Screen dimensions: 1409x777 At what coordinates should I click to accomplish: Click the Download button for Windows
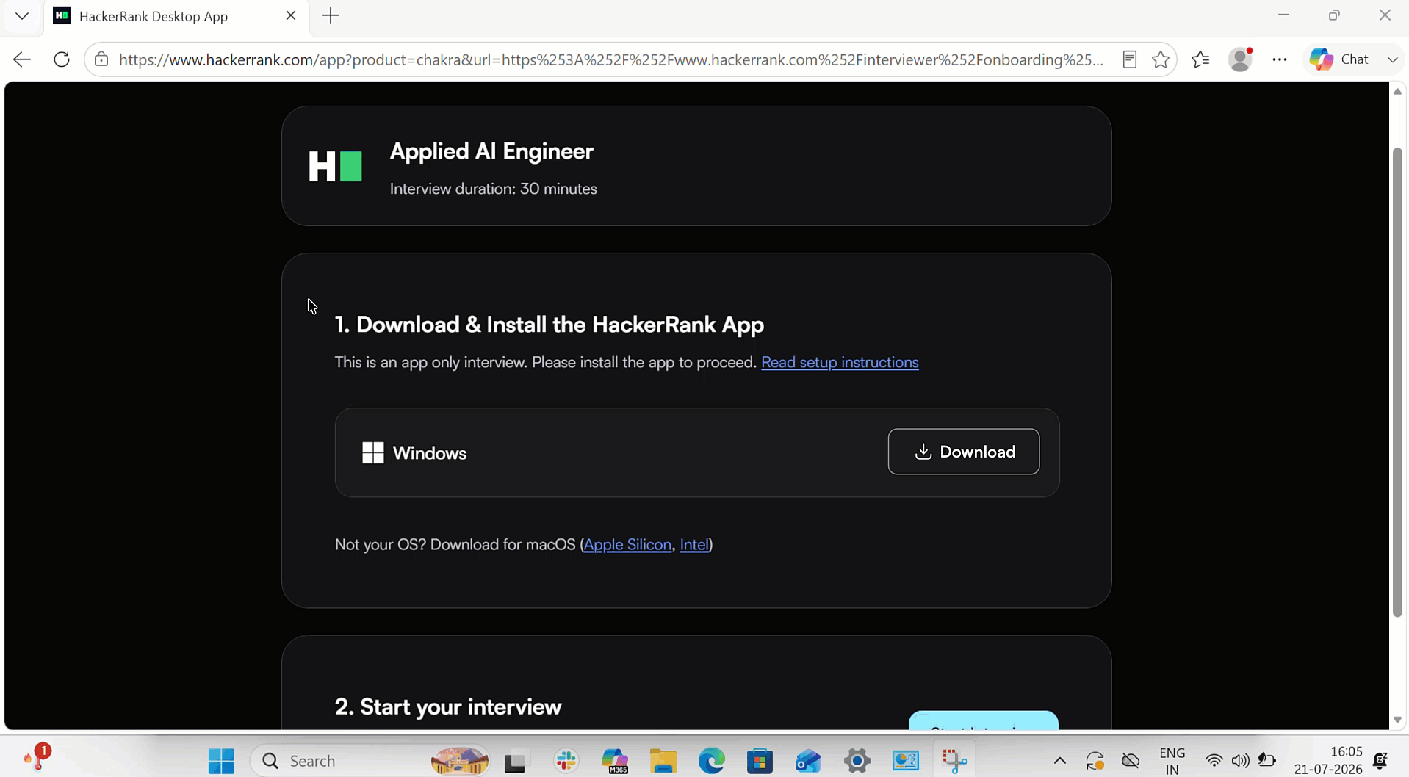coord(963,452)
